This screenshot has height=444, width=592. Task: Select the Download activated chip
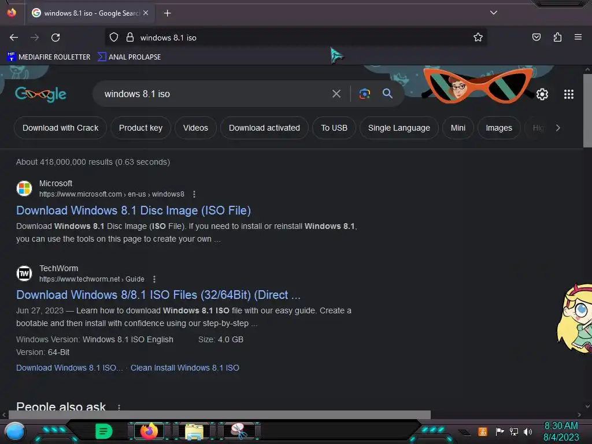(264, 128)
